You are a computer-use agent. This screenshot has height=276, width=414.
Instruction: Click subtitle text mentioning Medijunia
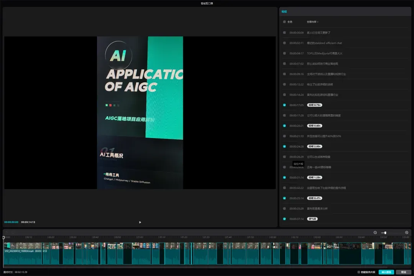pos(325,53)
